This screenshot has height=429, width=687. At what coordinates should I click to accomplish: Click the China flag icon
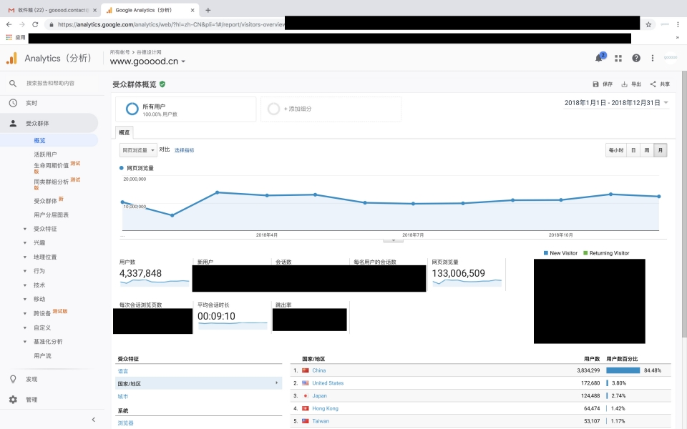306,370
